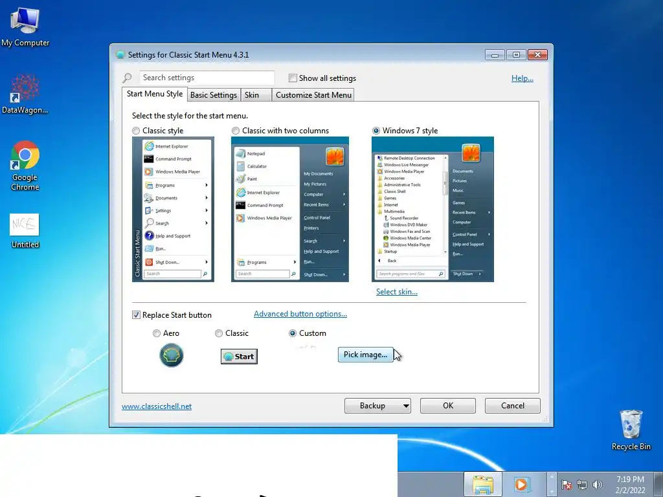Select Classic with two columns radio button
This screenshot has height=497, width=663.
236,131
